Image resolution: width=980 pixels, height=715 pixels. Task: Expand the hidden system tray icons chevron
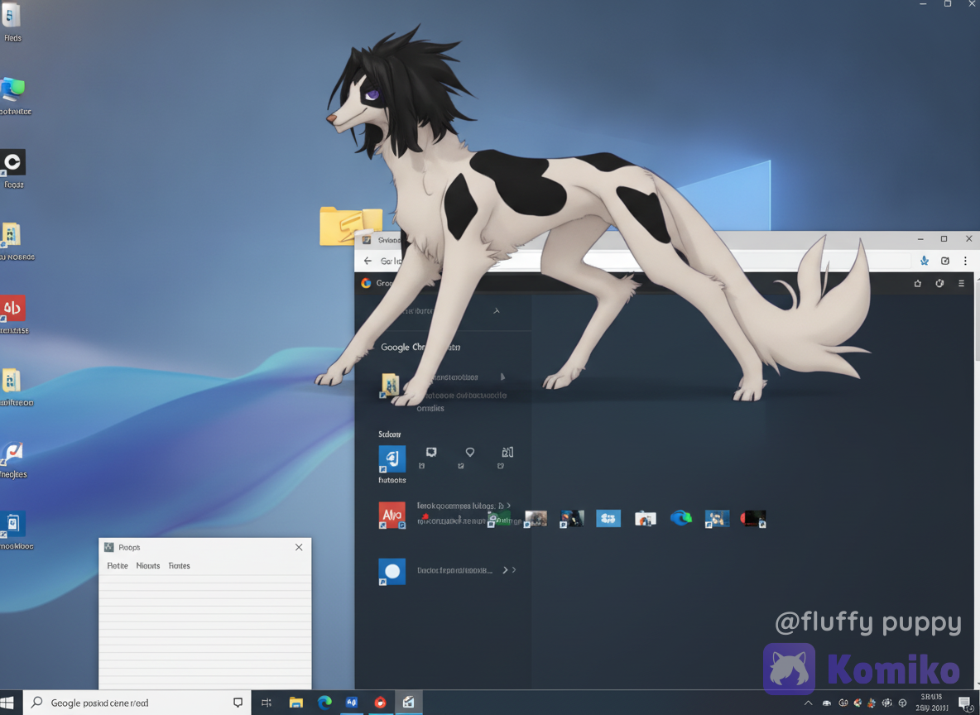pyautogui.click(x=808, y=703)
